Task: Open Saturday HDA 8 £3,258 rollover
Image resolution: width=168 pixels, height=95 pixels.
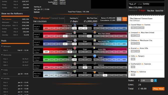Action: 15,35
